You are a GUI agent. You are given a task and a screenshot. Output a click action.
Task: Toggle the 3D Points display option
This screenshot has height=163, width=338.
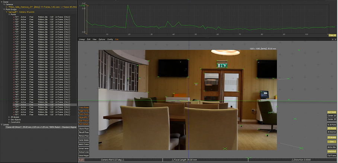point(332,128)
